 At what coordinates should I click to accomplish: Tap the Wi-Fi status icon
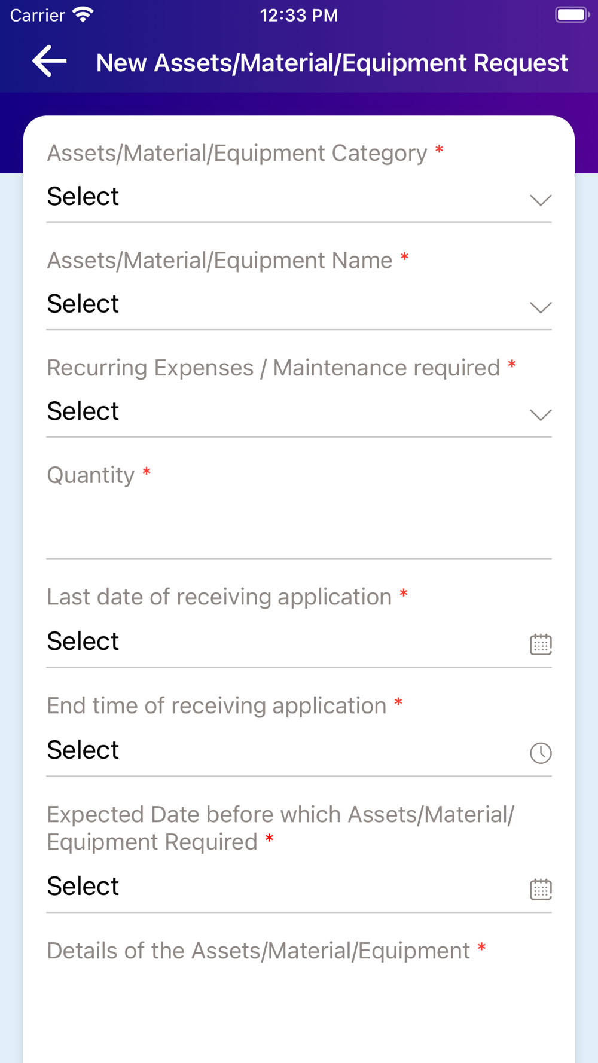(x=83, y=15)
